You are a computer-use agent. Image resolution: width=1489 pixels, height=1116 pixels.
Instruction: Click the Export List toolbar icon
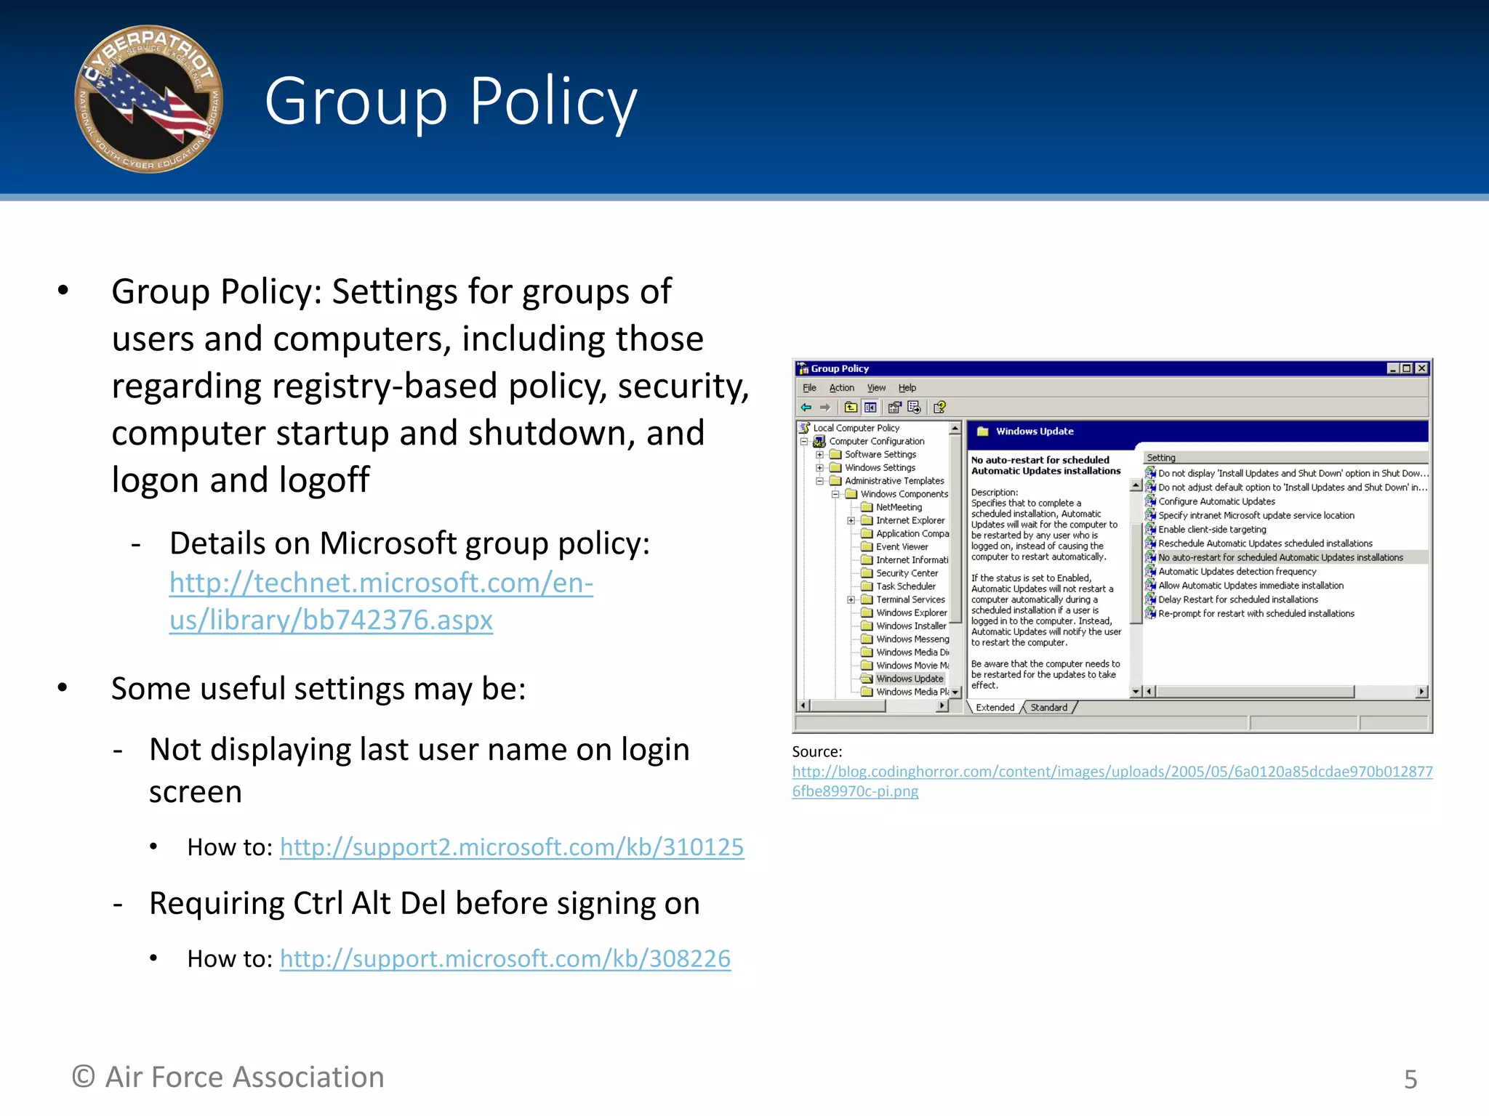click(914, 408)
